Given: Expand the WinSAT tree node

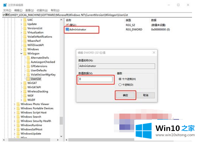Looking at the screenshot, I should 21,83.
